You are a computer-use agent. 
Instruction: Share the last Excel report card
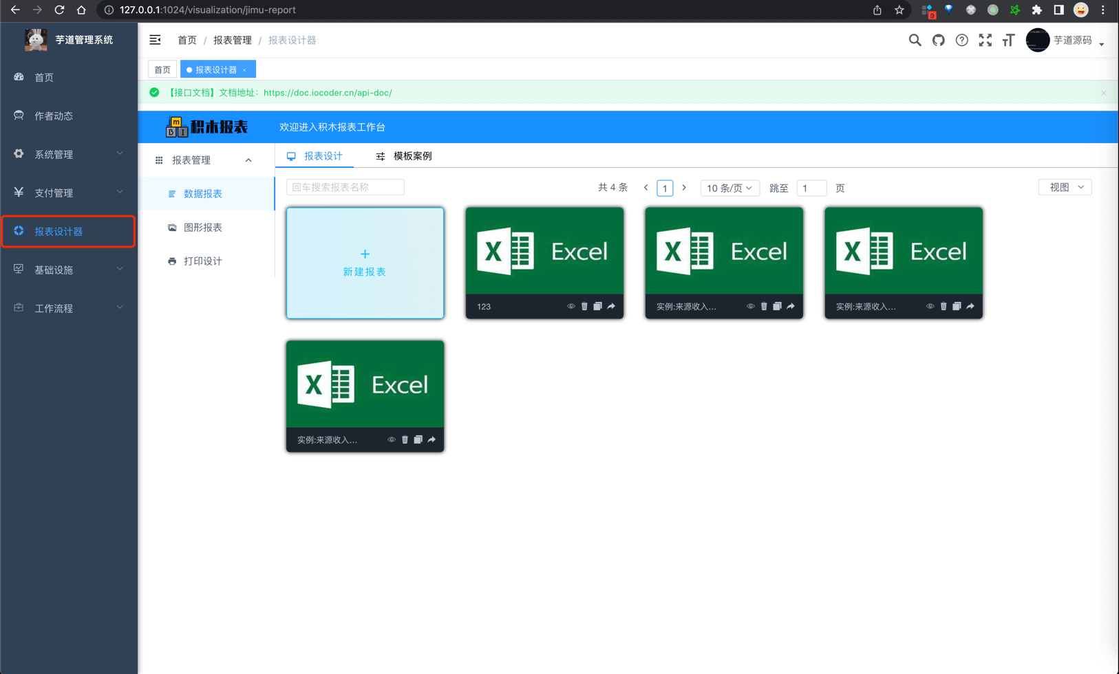[431, 439]
